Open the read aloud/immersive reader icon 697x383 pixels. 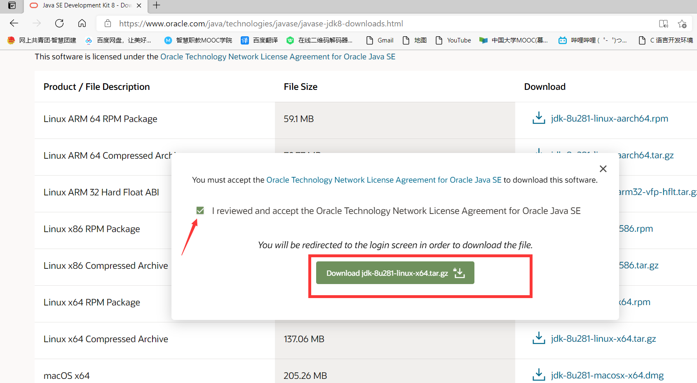point(664,23)
